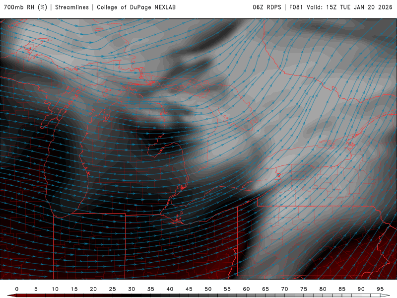Click the colorbar label '35'
397x298 pixels.
151,289
